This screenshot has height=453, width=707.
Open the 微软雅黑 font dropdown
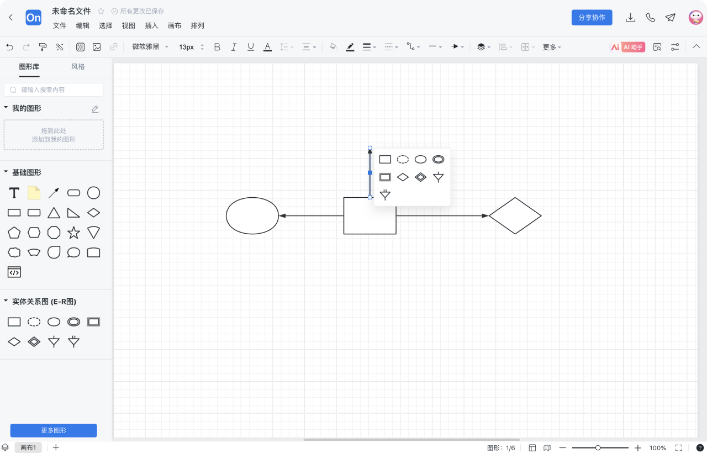point(150,47)
